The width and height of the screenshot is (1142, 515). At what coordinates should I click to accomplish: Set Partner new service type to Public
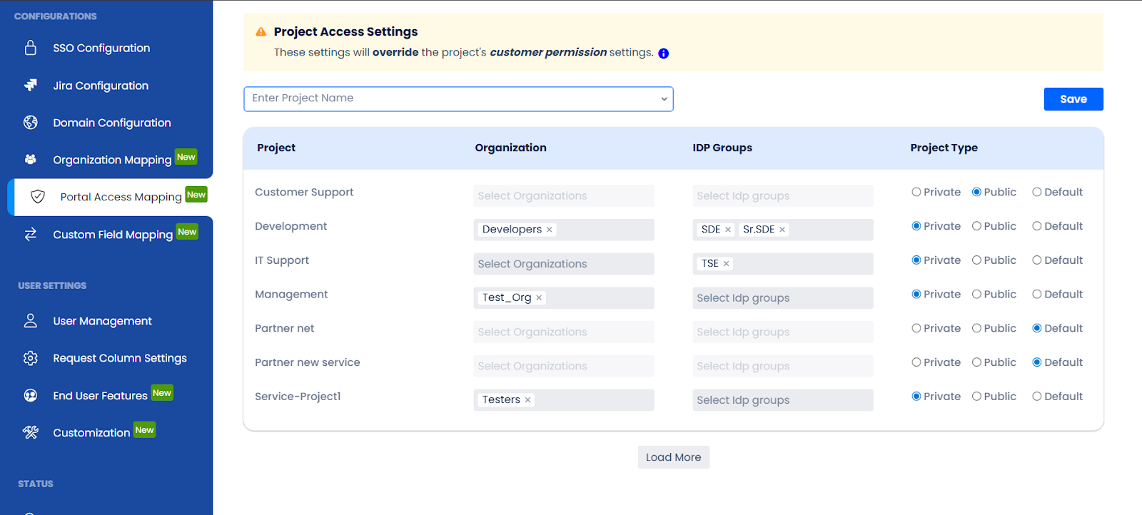[x=976, y=362]
